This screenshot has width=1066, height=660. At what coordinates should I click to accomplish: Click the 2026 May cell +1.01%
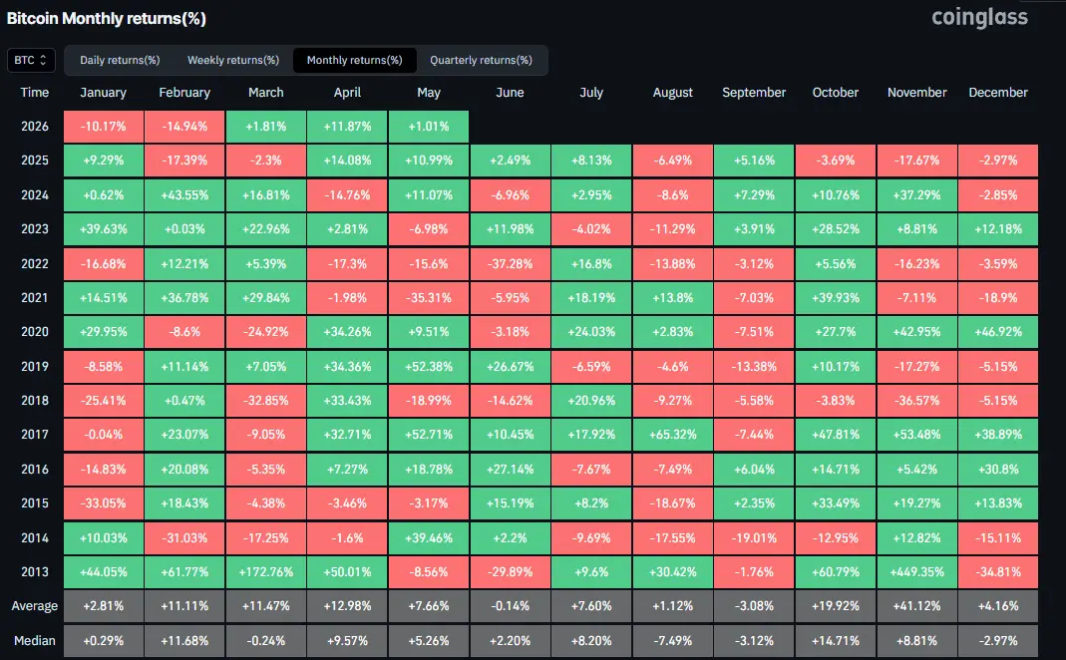[429, 127]
